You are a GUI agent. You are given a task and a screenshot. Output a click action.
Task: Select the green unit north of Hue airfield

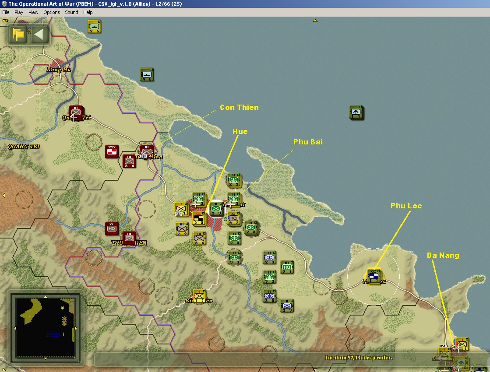(199, 199)
